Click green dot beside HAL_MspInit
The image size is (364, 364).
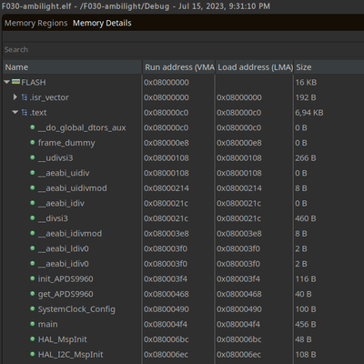[33, 339]
